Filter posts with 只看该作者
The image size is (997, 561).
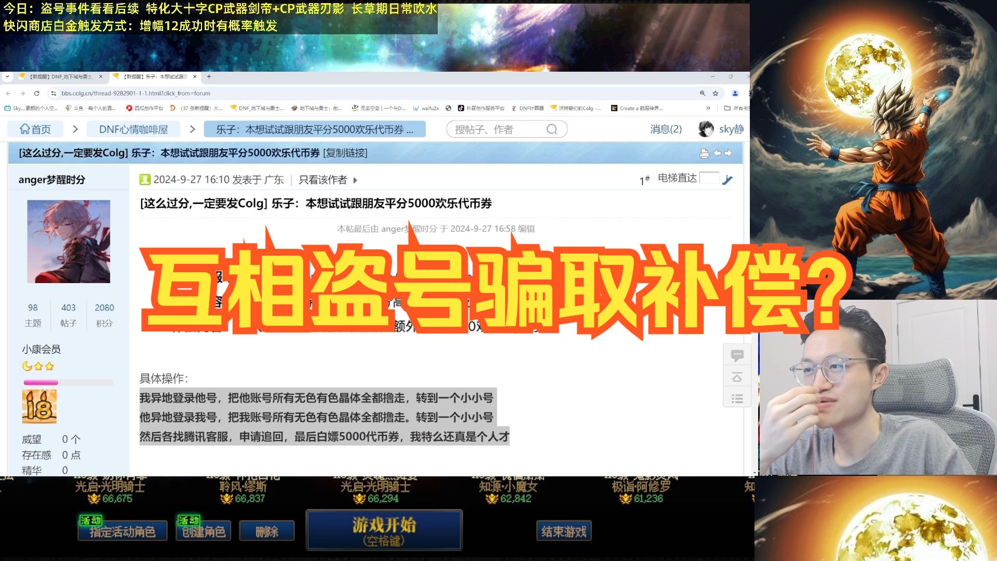point(323,180)
